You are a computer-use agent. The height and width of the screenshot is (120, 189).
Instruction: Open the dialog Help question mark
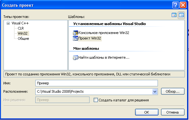coord(176,5)
